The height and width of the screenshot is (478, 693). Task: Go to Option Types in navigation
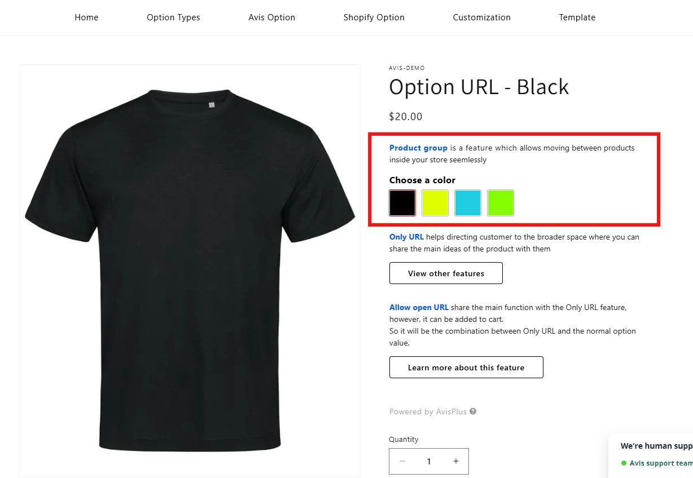[x=173, y=17]
